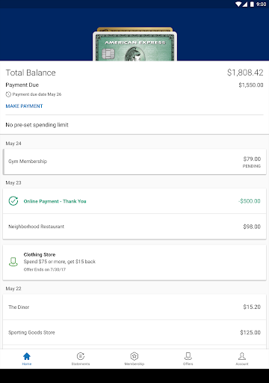Tap the cellular signal icon
The image size is (269, 383).
[245, 4]
